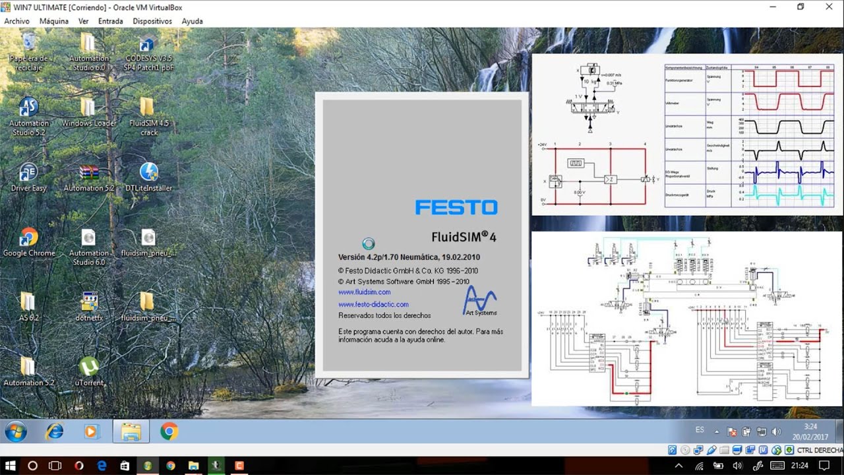The image size is (844, 475).
Task: Click the Action Center flag tray icon
Action: click(x=732, y=431)
